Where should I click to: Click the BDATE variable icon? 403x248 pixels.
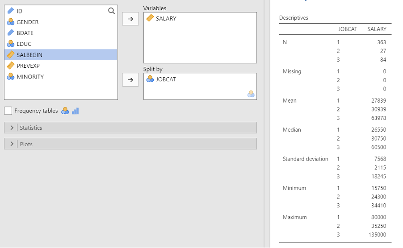tap(11, 33)
